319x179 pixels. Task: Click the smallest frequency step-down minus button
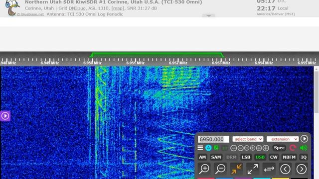tap(247, 148)
